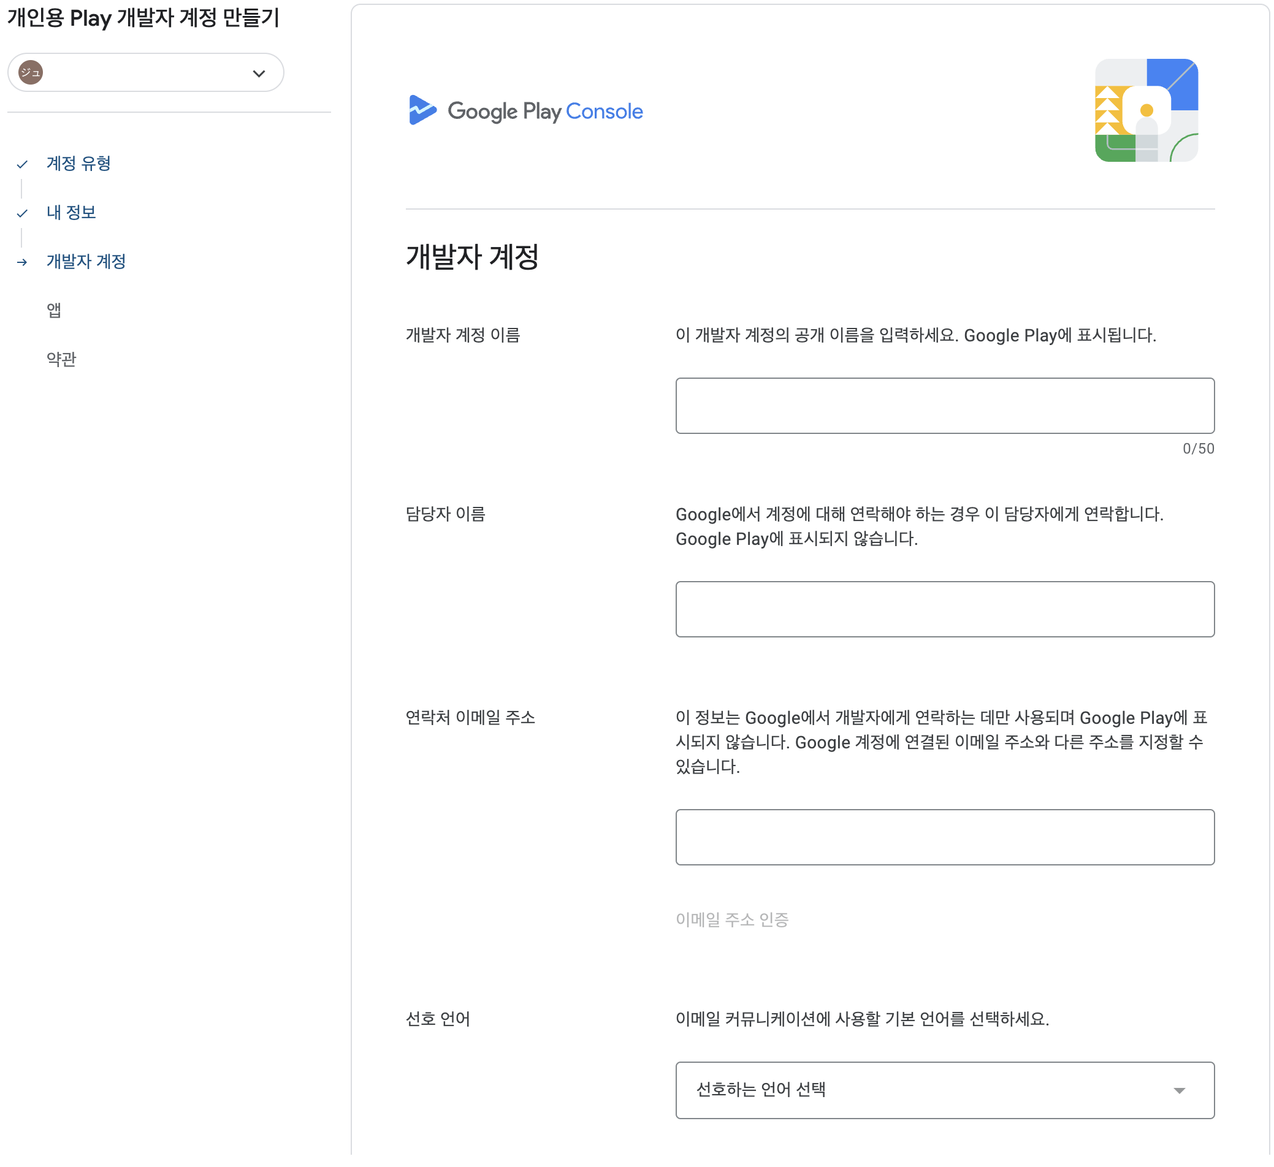Click checkmark icon beside 계정 유형
Screen dimensions: 1274x1167
(x=22, y=164)
